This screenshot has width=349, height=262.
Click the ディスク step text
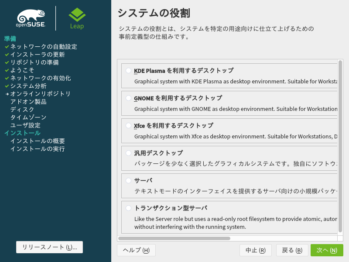tap(22, 110)
